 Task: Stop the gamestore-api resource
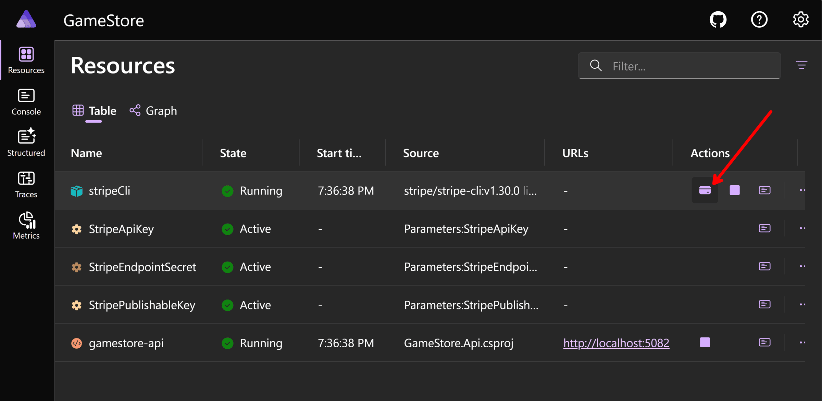point(705,342)
